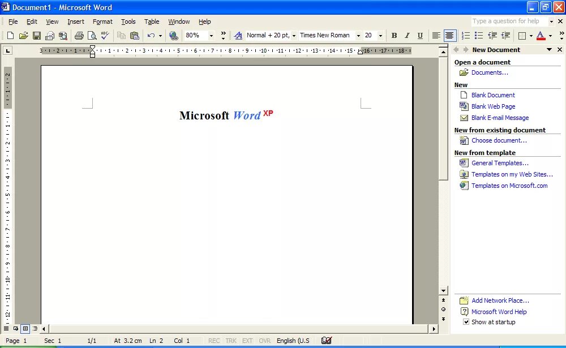This screenshot has height=348, width=566.
Task: Toggle Italic formatting
Action: pos(407,36)
